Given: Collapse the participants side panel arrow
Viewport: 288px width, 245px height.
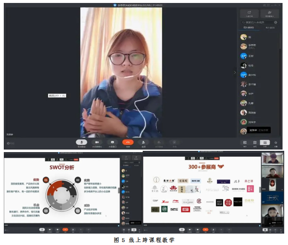Looking at the screenshot, I should pyautogui.click(x=235, y=72).
